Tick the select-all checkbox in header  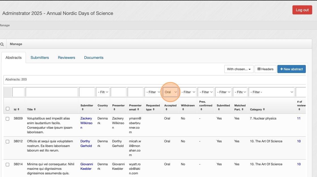(8, 109)
